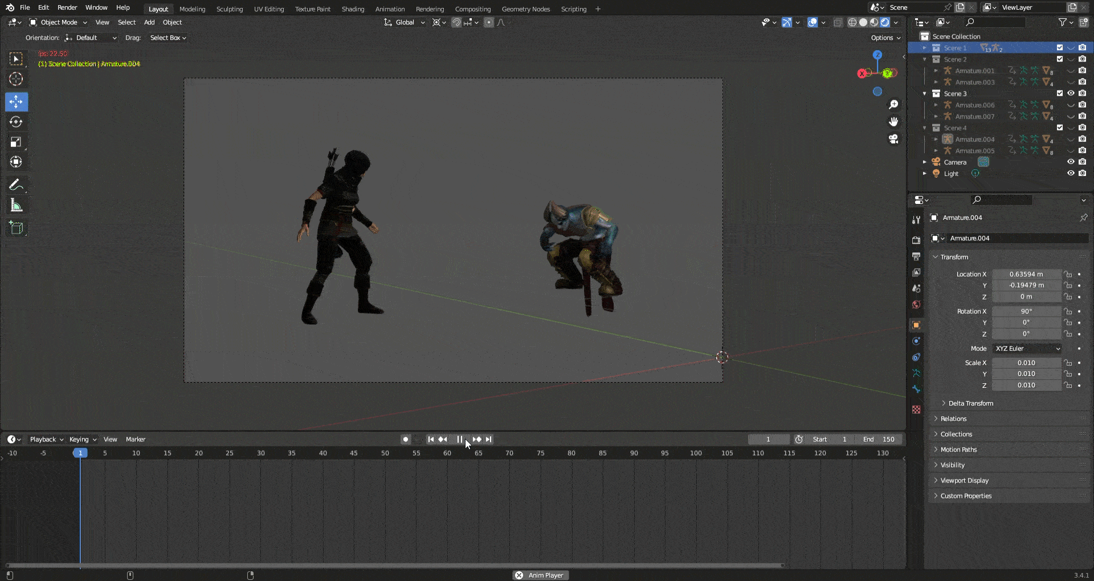This screenshot has width=1094, height=581.
Task: Select the Add Cube tool
Action: coord(16,228)
